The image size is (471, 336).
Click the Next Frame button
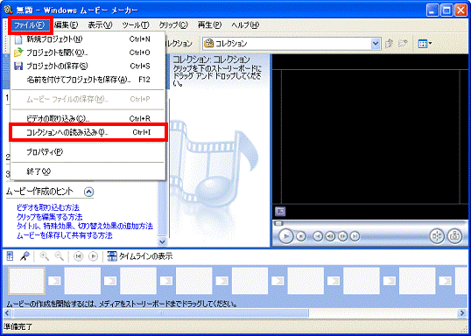[342, 236]
